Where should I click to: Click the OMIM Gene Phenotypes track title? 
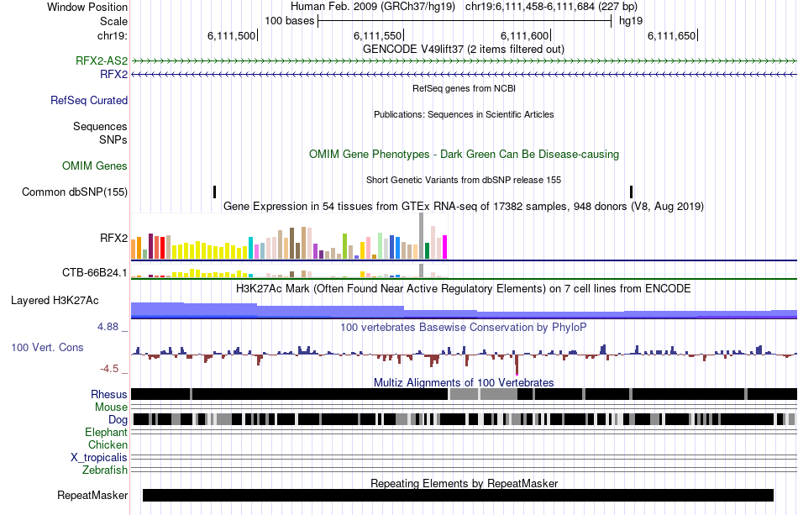point(464,155)
